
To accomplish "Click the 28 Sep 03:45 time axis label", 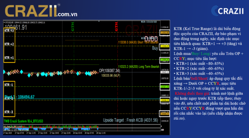I will (x=77, y=133).
